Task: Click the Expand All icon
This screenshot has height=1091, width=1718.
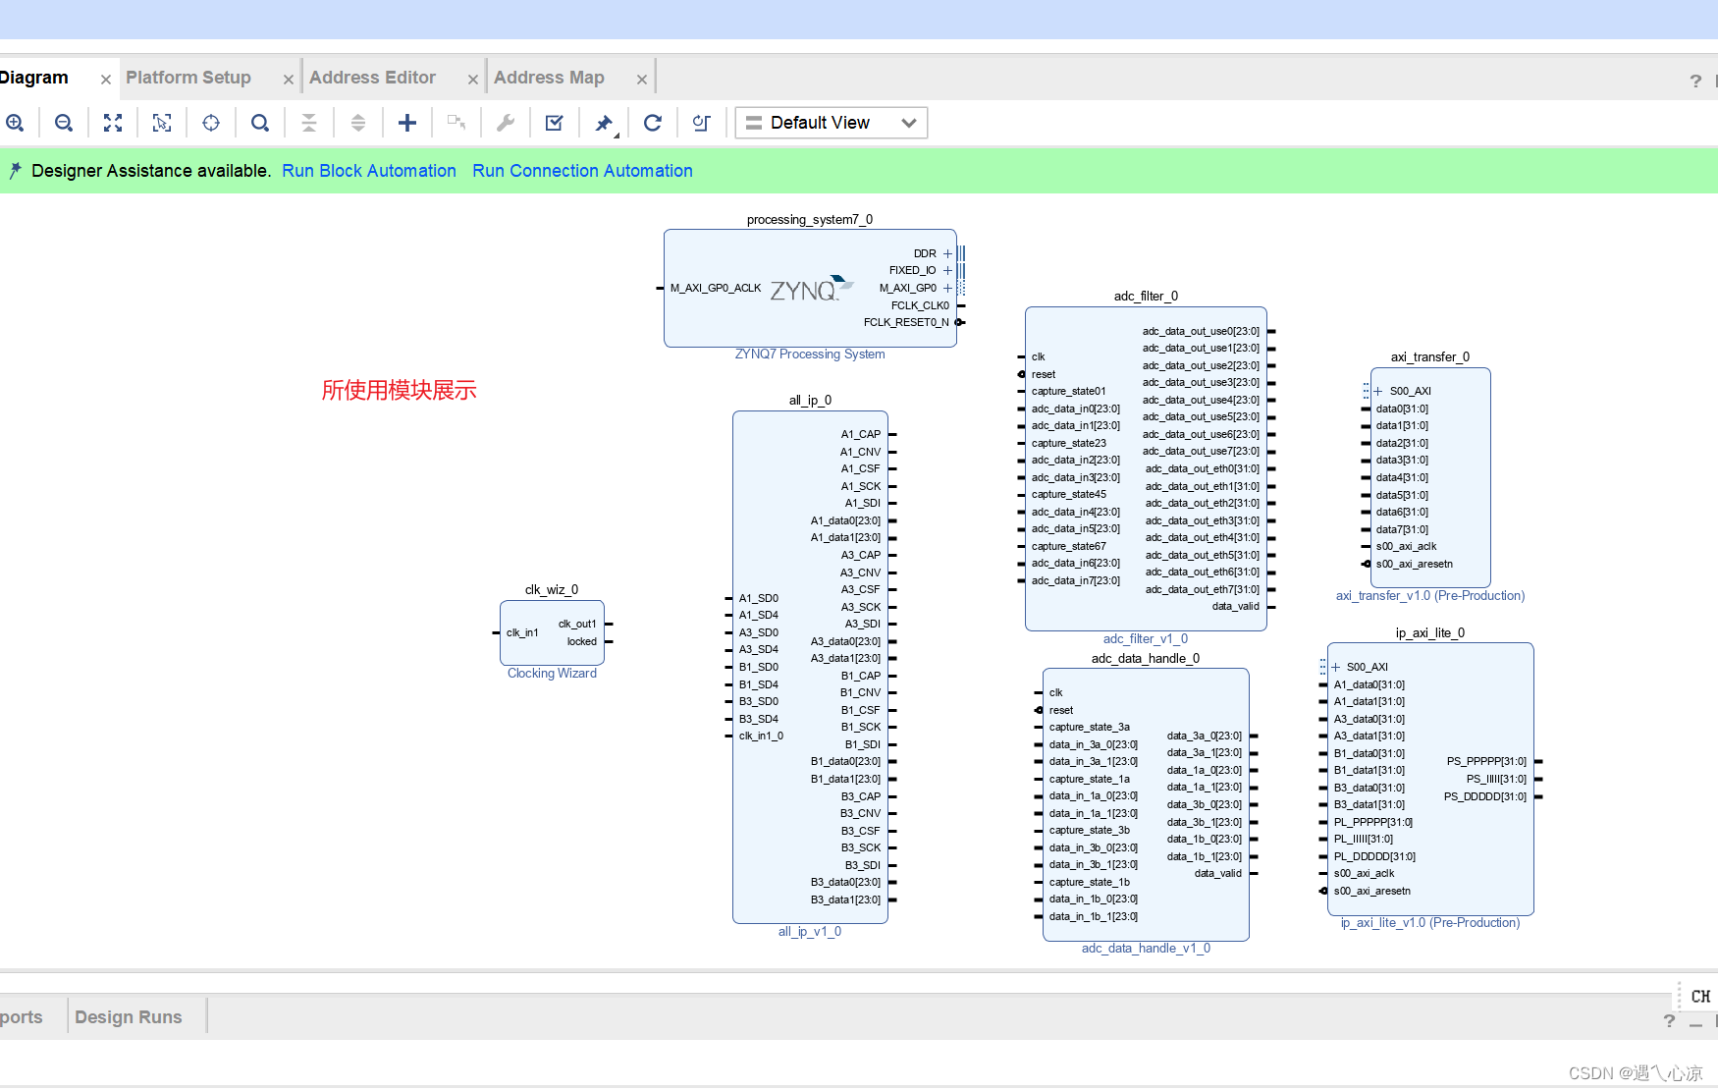Action: (358, 123)
